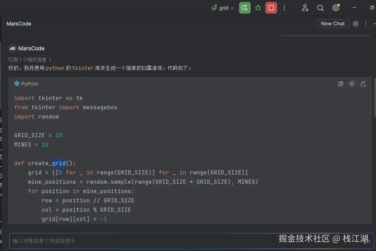Click the GRID_SIZE = 10 line
This screenshot has height=251, width=376.
click(x=38, y=135)
